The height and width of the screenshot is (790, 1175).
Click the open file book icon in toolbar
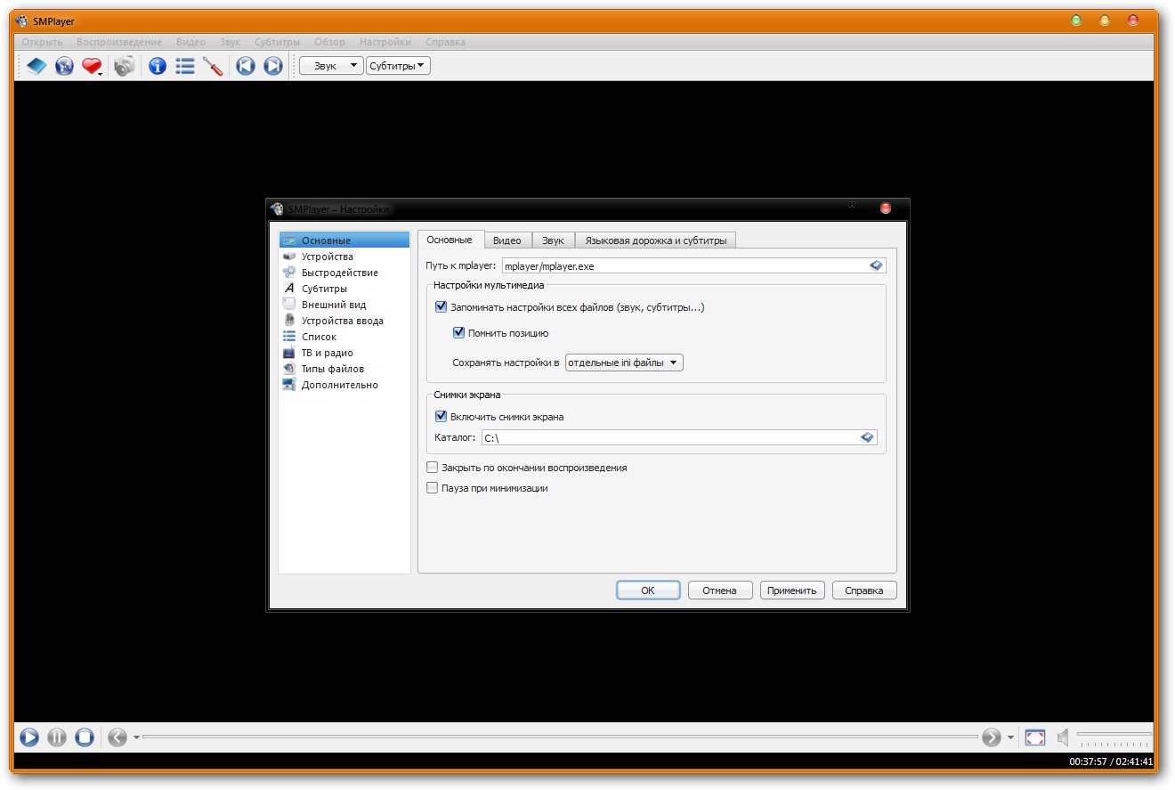[x=36, y=66]
